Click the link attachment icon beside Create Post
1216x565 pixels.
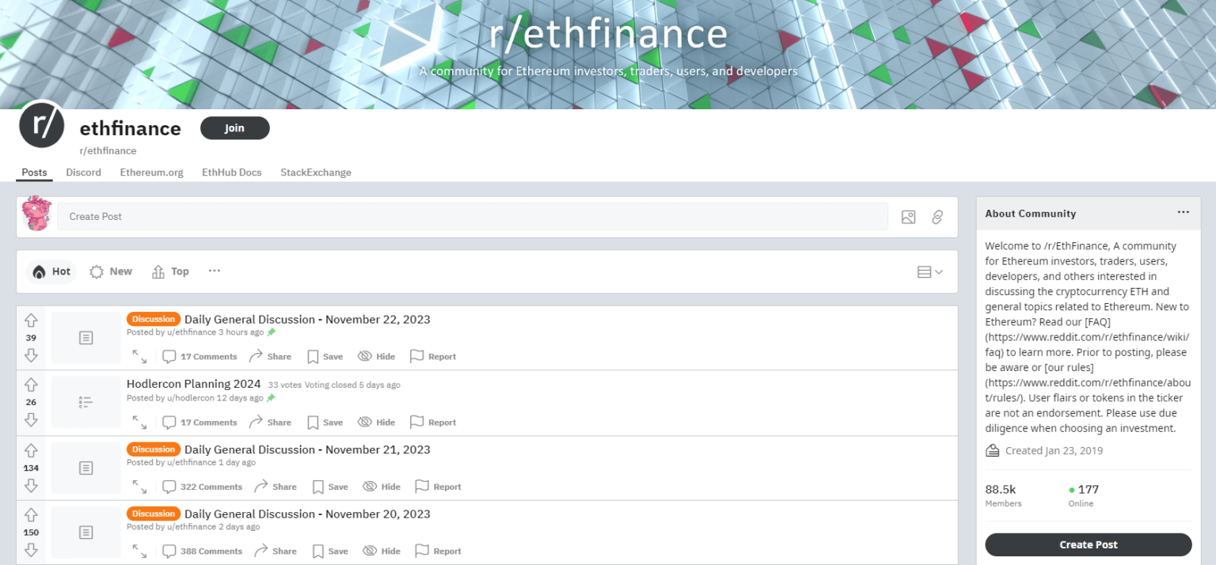pos(937,216)
